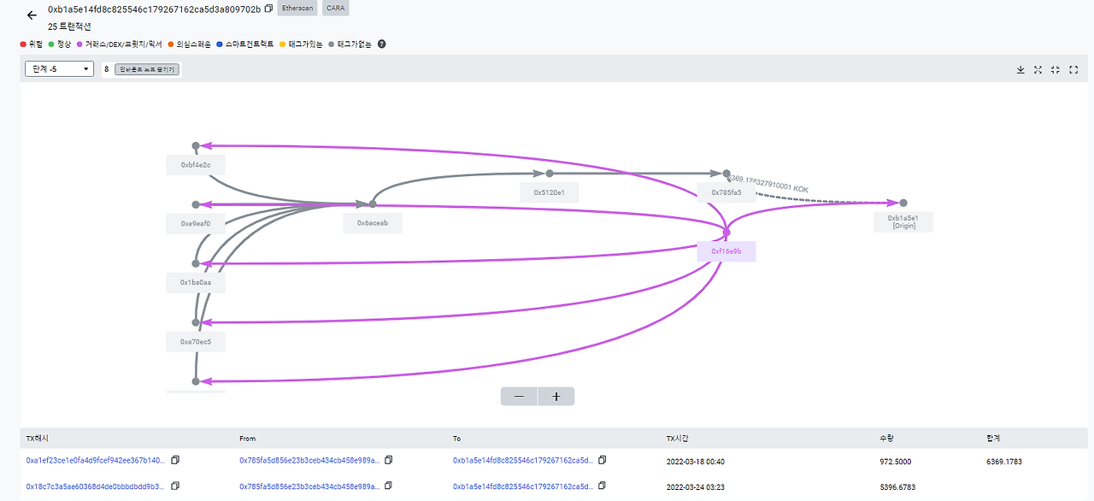Viewport: 1094px width, 501px height.
Task: Open the Etherscan link button
Action: 298,9
